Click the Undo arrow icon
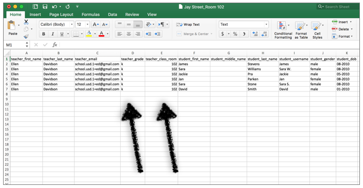Image resolution: width=363 pixels, height=188 pixels. pyautogui.click(x=55, y=7)
